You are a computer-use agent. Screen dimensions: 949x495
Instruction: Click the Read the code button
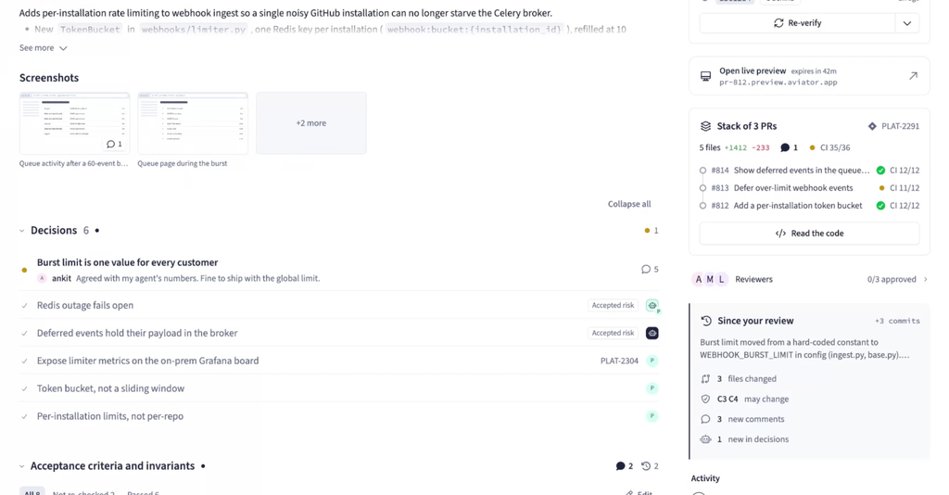pyautogui.click(x=809, y=233)
